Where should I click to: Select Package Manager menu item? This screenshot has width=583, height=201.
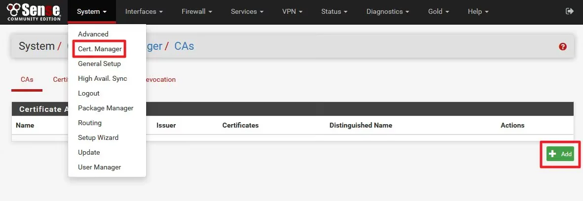[106, 108]
